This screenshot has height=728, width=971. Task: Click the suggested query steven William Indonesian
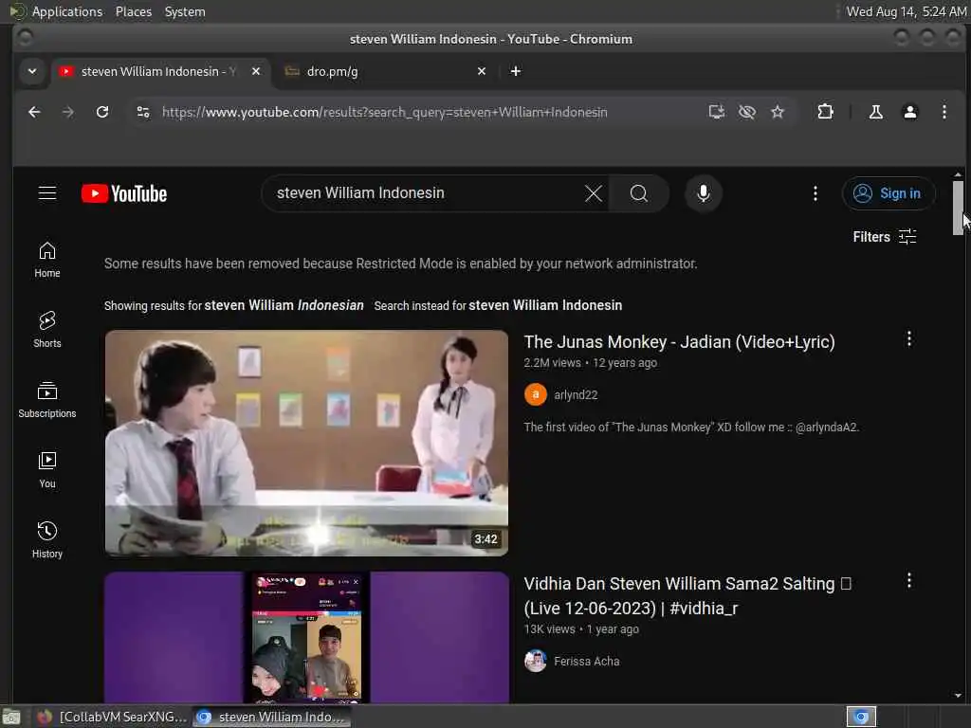pyautogui.click(x=284, y=305)
